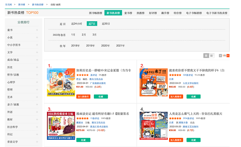Open cover image of 人类是怎么霸气上天的
Viewport: 241px width, 147px height.
tap(153, 126)
